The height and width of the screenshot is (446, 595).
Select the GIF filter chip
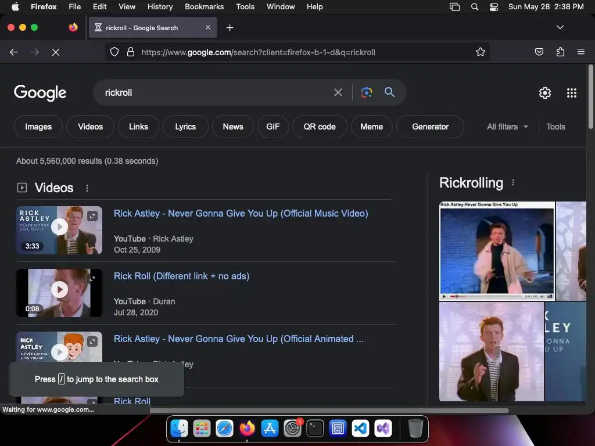click(x=273, y=127)
